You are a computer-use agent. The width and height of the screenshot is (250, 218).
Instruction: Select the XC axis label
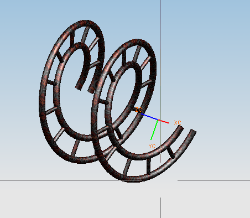coord(178,123)
